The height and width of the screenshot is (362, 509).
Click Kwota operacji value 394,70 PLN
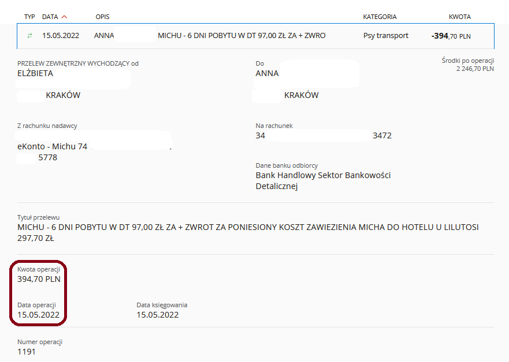39,279
